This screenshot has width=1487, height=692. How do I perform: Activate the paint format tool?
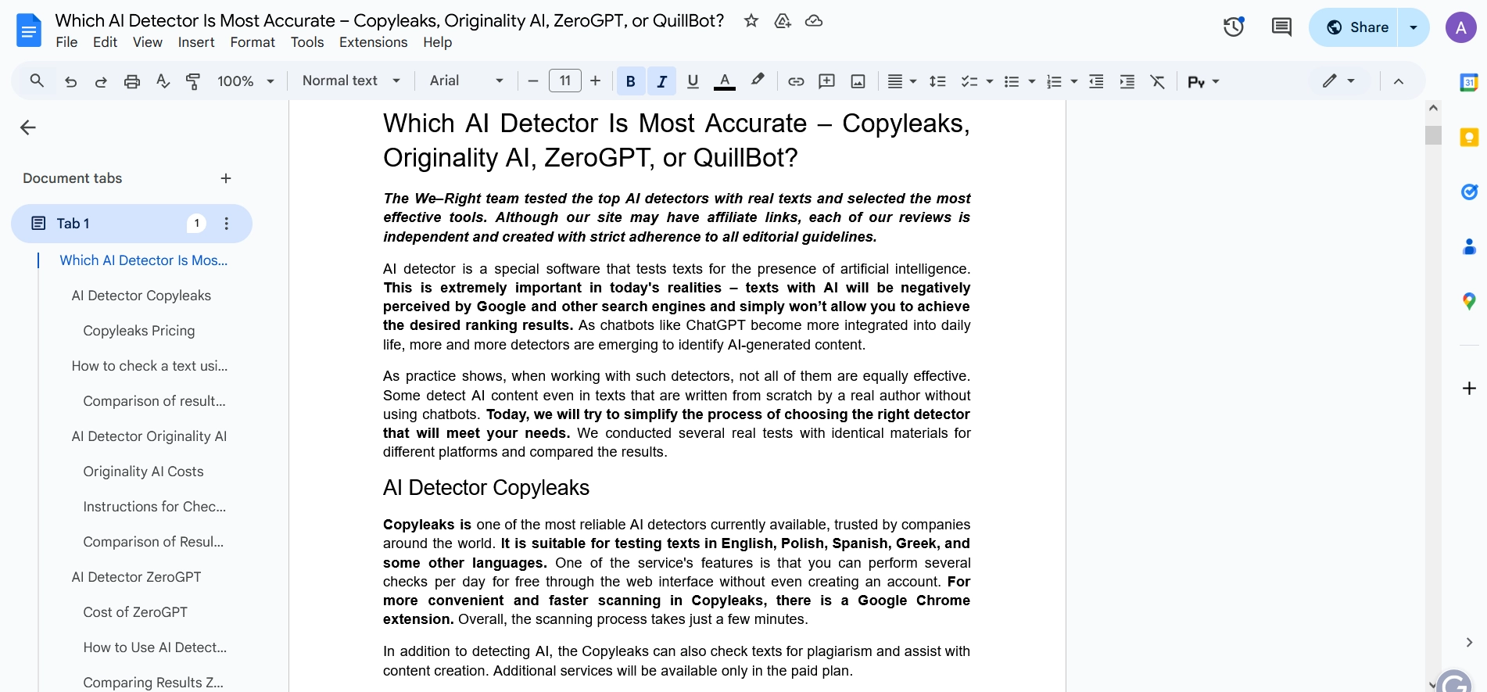193,81
